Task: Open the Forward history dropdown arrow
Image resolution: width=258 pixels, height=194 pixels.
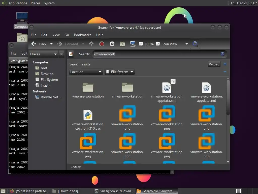Action: (x=83, y=44)
